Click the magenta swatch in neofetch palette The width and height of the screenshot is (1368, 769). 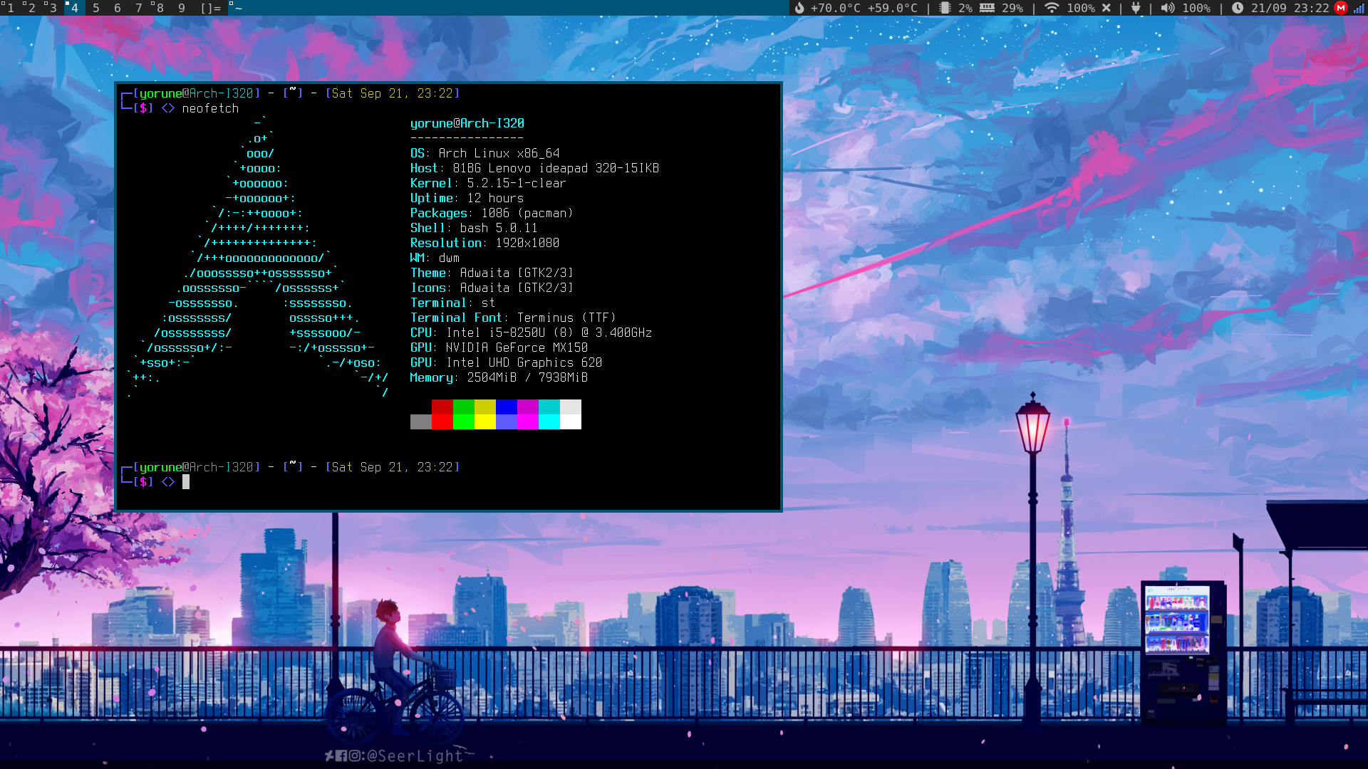click(x=528, y=414)
